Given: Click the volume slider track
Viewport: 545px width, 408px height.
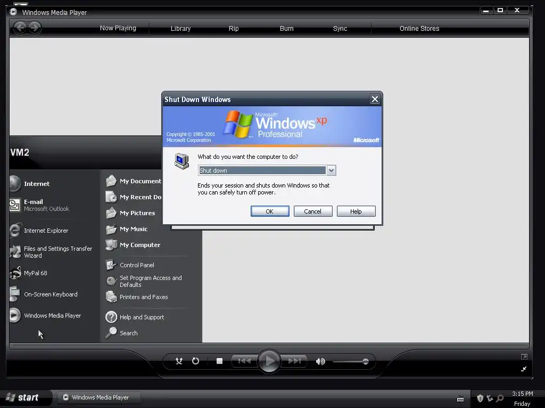Looking at the screenshot, I should coord(349,361).
